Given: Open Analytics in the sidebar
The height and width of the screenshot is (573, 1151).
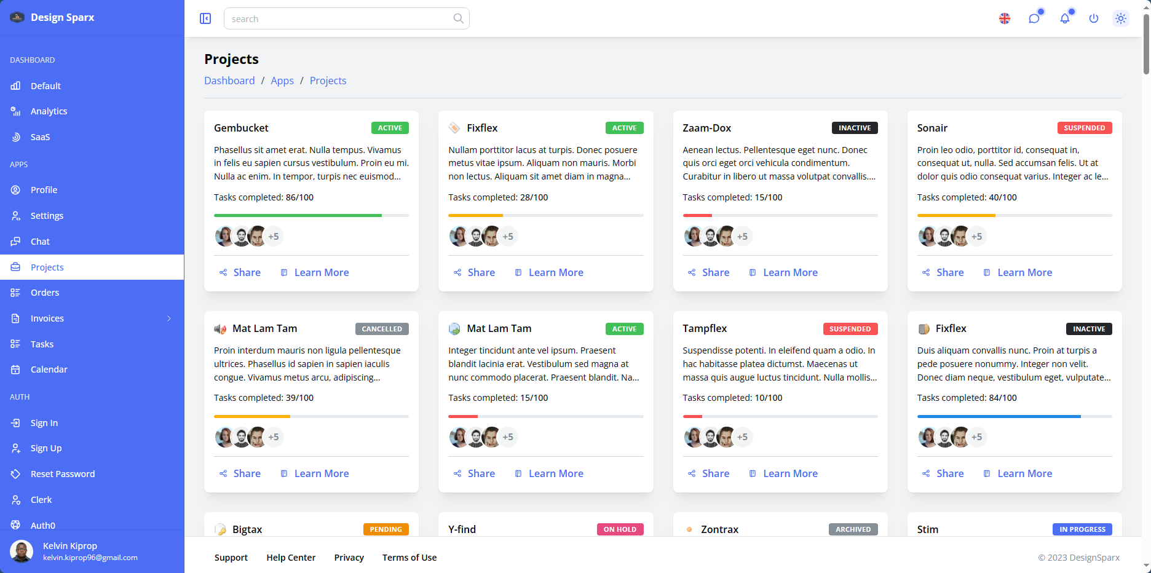Looking at the screenshot, I should pyautogui.click(x=49, y=111).
